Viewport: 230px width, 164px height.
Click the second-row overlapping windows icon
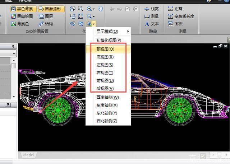(73, 16)
